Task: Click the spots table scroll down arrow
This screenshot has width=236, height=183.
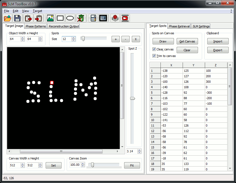Action: click(x=230, y=168)
